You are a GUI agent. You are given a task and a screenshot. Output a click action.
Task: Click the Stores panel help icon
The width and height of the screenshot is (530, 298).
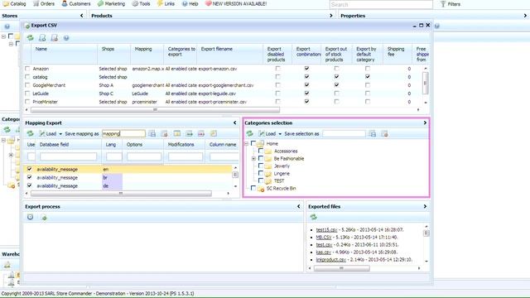[7, 26]
